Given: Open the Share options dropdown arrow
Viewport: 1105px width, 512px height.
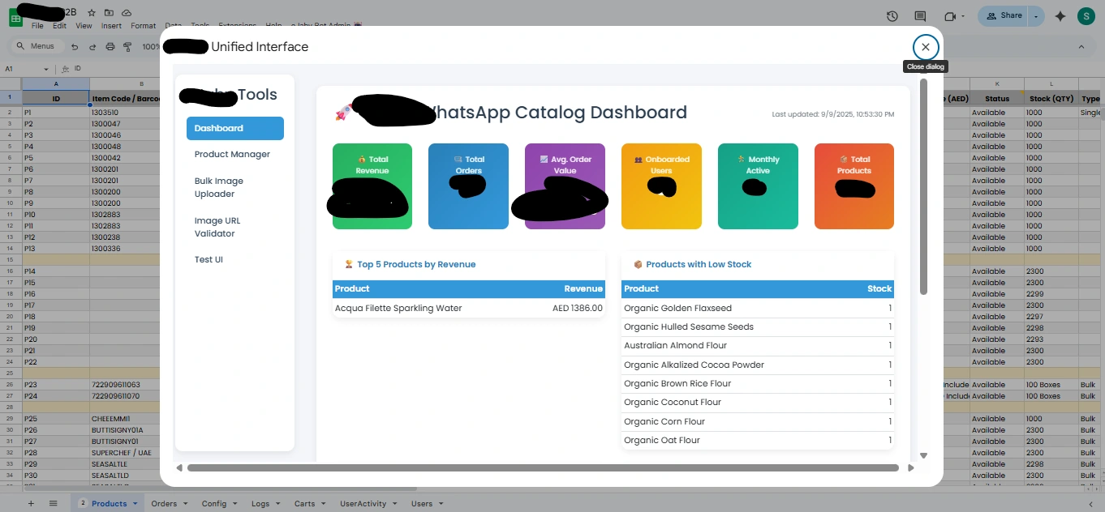Looking at the screenshot, I should coord(1035,15).
